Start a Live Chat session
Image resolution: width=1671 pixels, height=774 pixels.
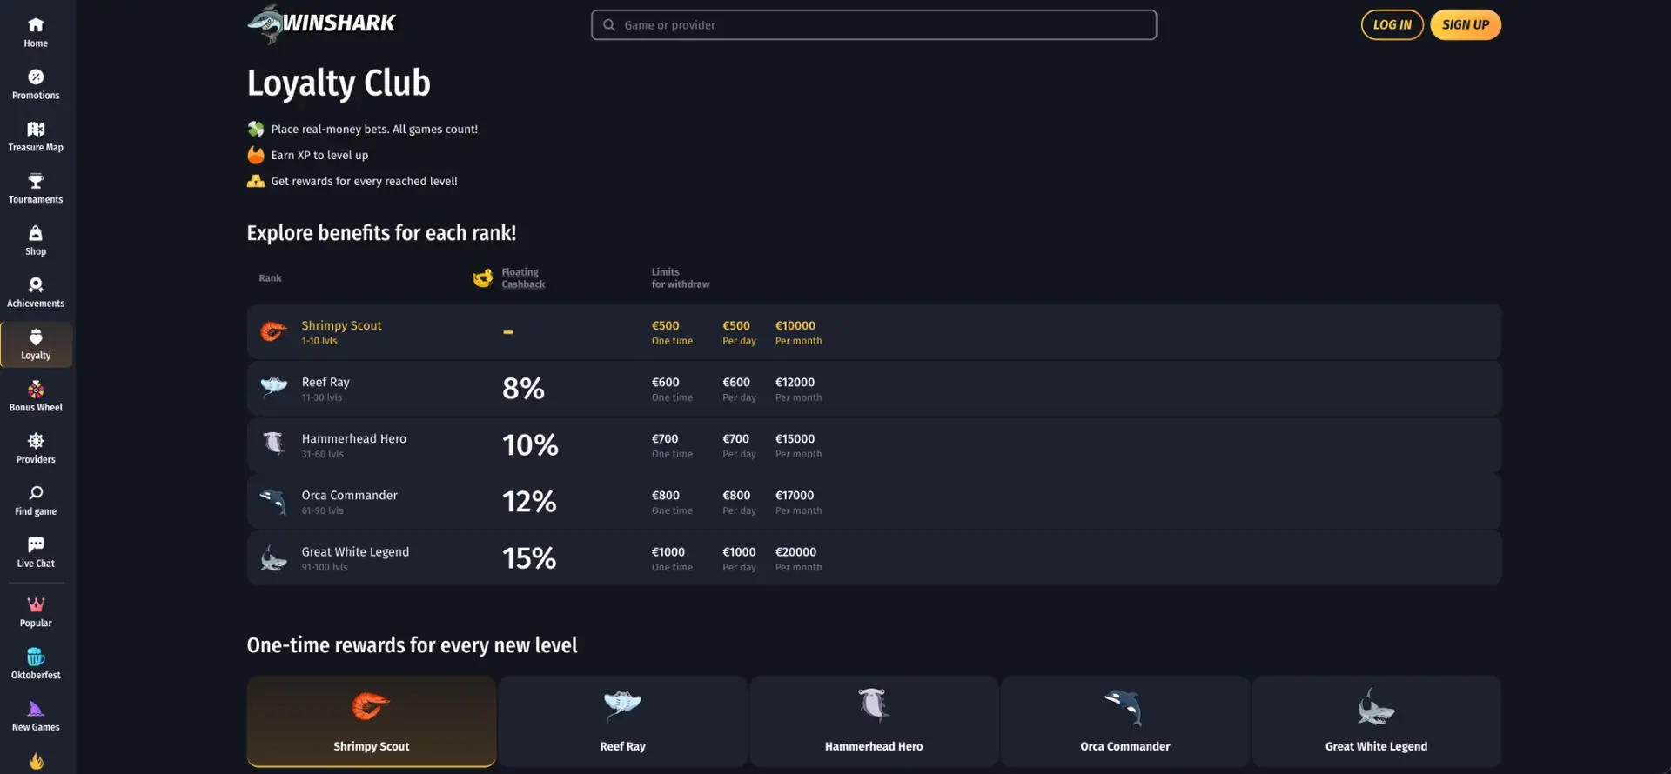(36, 553)
